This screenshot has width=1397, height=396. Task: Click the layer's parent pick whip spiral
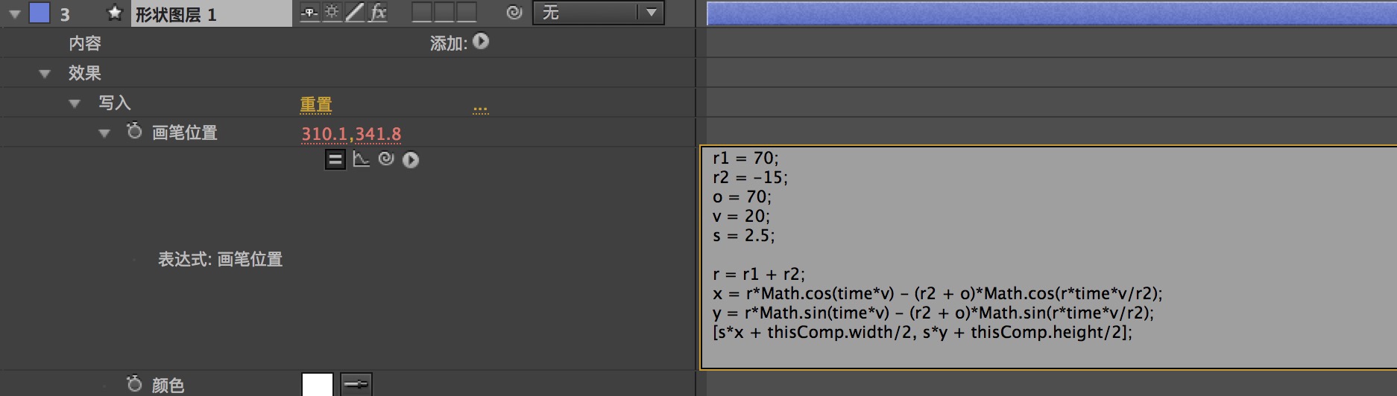point(514,13)
